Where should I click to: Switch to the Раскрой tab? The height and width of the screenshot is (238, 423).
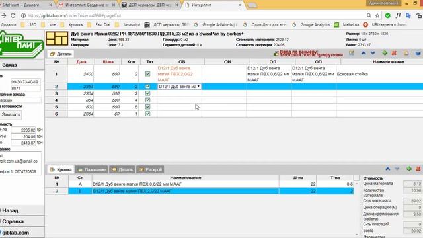coord(150,169)
